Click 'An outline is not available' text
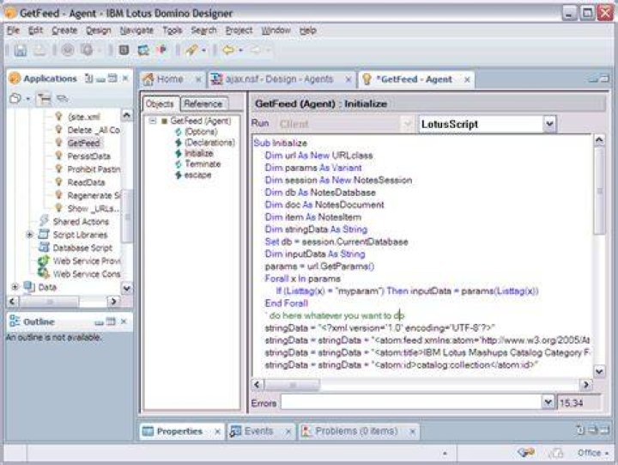This screenshot has height=465, width=618. 54,338
